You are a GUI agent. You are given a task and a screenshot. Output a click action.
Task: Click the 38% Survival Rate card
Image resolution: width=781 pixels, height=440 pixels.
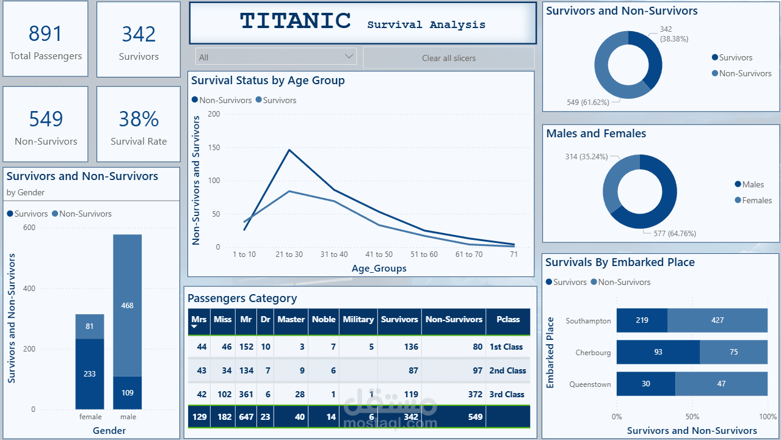click(x=139, y=124)
